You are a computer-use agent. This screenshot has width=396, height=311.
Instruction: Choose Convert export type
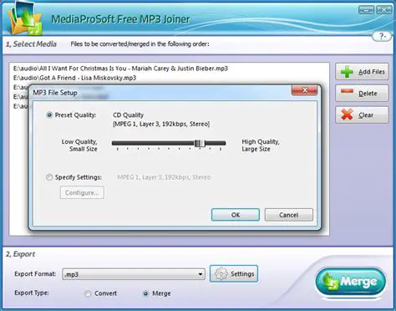pos(88,293)
